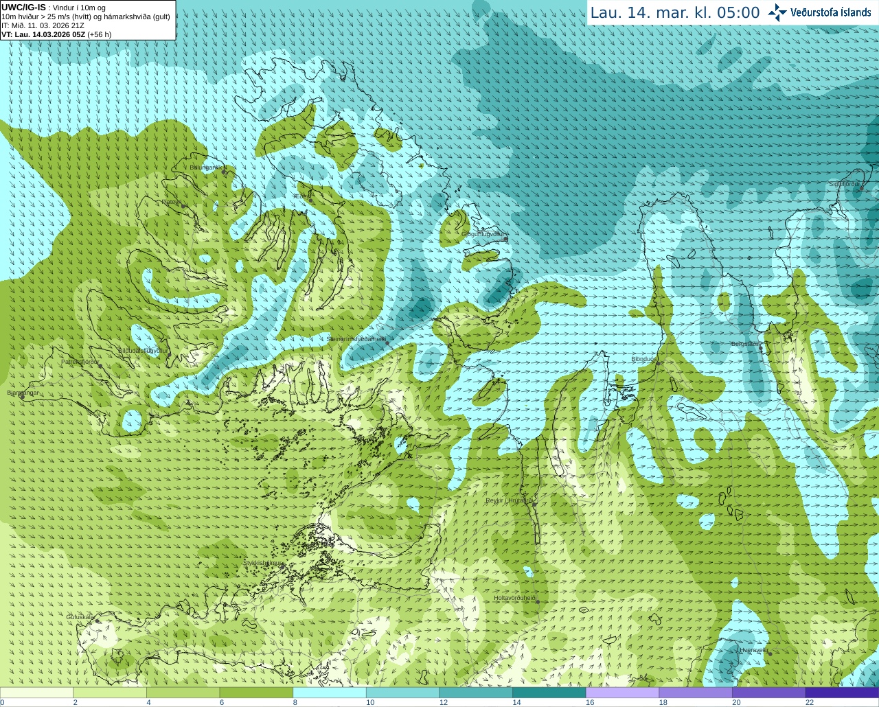Click the IT: Mið. 11. 03. 2026 21Z line
879x707 pixels.
pyautogui.click(x=43, y=25)
